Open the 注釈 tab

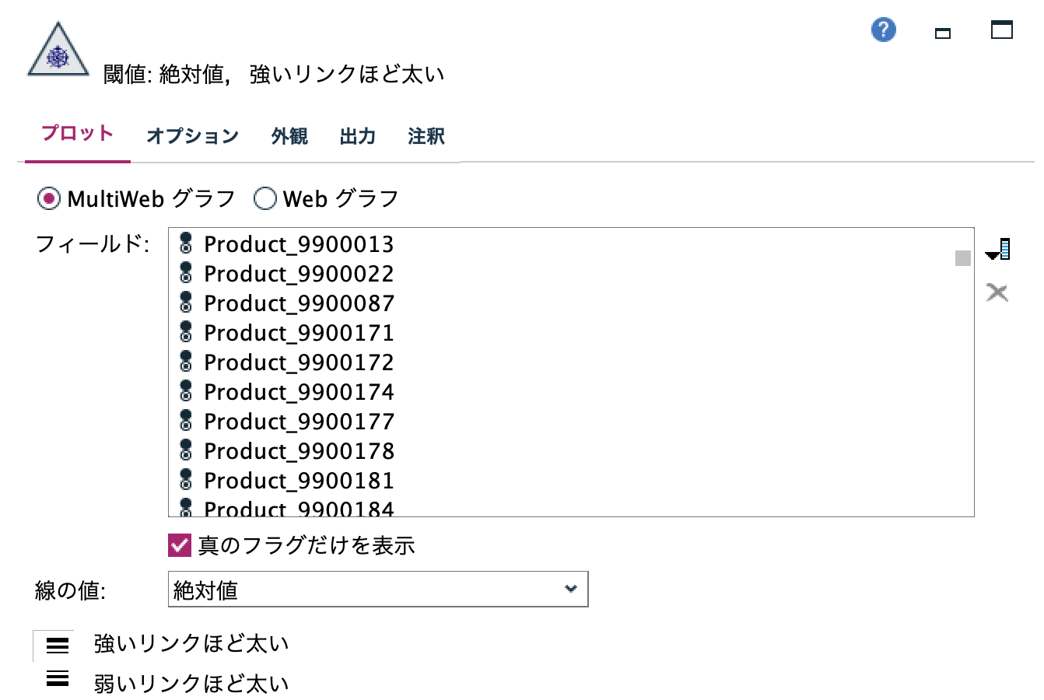click(x=425, y=136)
